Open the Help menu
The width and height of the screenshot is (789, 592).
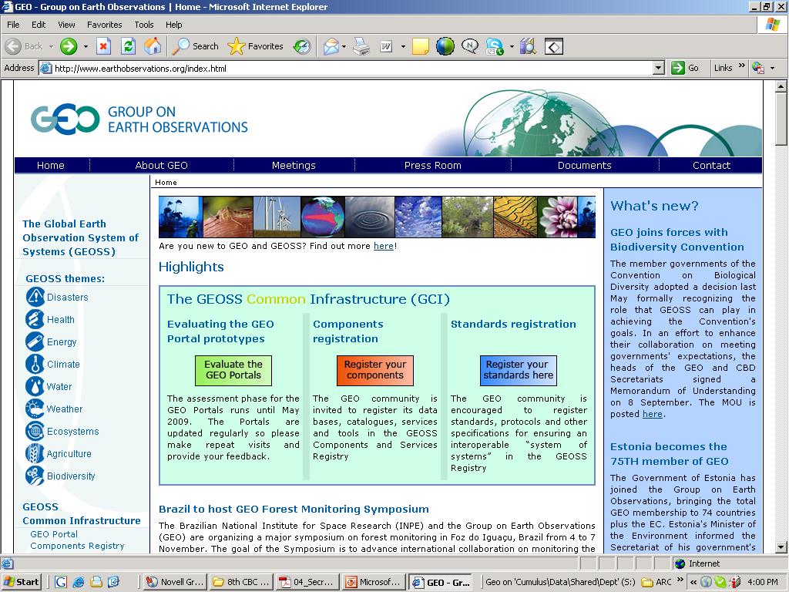(x=173, y=25)
